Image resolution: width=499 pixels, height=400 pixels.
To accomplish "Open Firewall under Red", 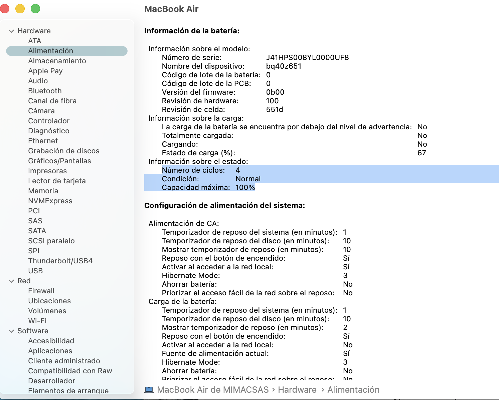I will click(41, 291).
